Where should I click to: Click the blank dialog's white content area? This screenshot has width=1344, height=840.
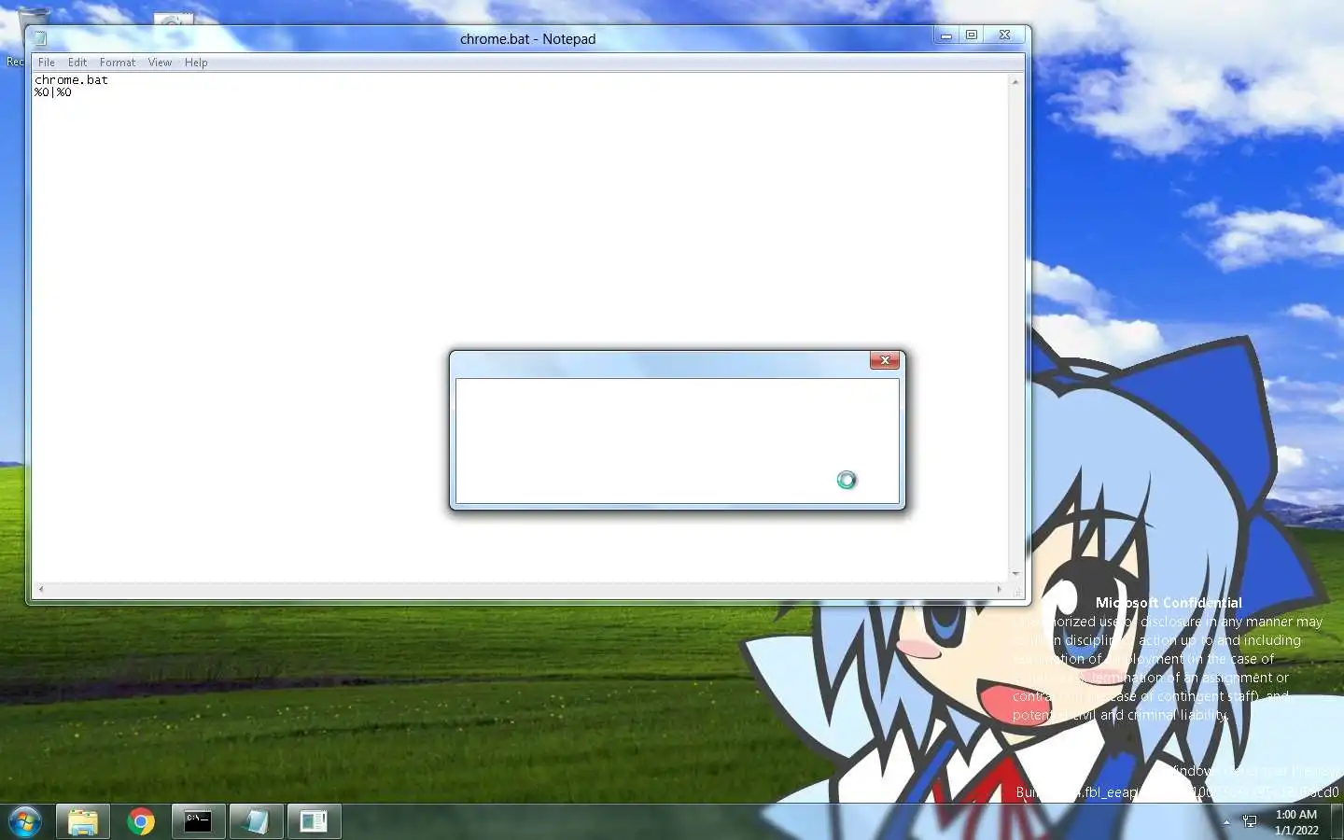pyautogui.click(x=677, y=441)
